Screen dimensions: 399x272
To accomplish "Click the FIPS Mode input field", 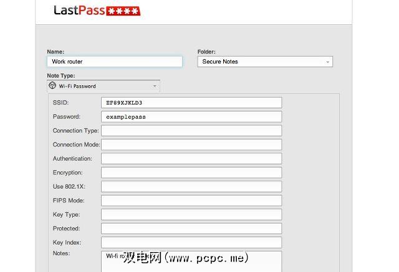I will pyautogui.click(x=191, y=200).
